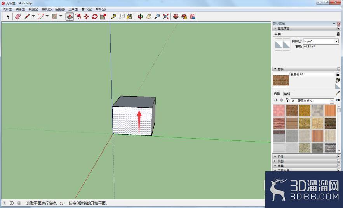The width and height of the screenshot is (343, 208).
Task: Open the 视图 menu
Action: [x=33, y=9]
